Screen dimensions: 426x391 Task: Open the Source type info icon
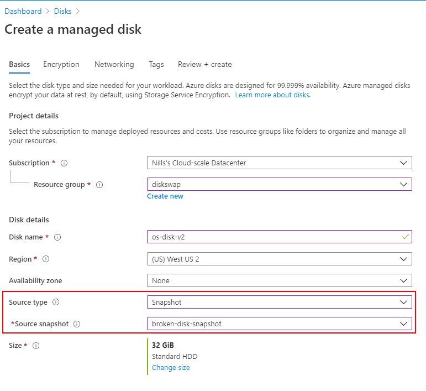56,302
